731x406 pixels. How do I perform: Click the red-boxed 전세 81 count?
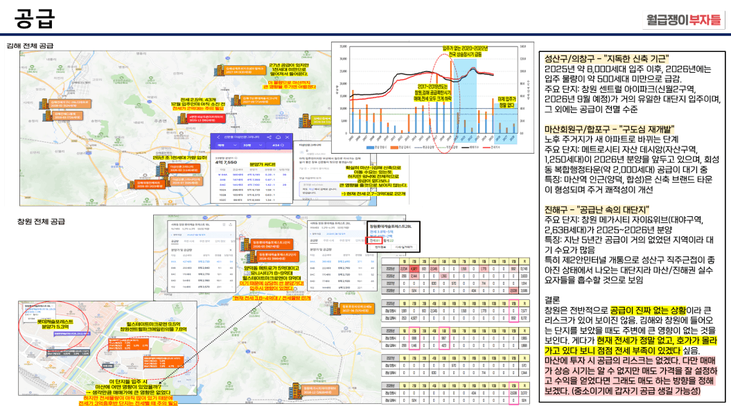(374, 240)
